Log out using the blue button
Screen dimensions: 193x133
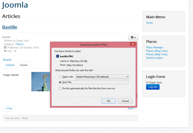153,87
